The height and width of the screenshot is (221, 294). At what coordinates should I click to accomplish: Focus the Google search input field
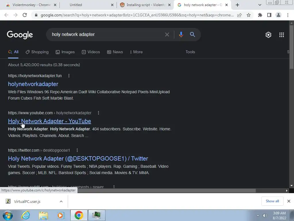107,35
